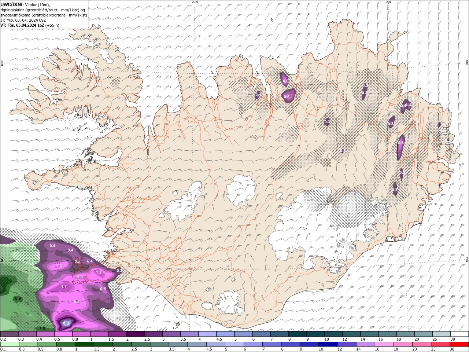Click the 4.5 label under the purple legend row
This screenshot has height=352, width=469.
[219, 339]
